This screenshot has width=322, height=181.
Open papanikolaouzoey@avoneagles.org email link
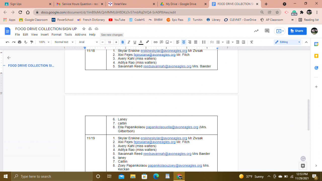pyautogui.click(x=175, y=165)
